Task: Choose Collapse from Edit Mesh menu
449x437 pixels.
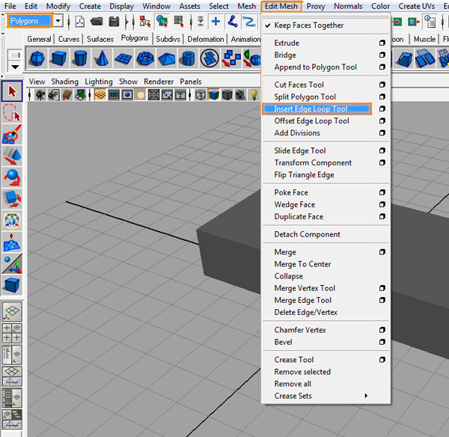Action: (x=288, y=276)
